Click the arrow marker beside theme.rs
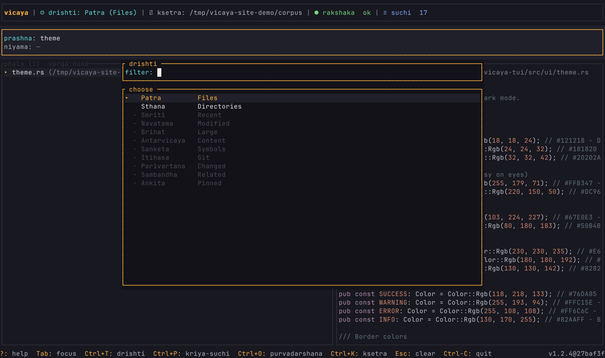 point(6,72)
